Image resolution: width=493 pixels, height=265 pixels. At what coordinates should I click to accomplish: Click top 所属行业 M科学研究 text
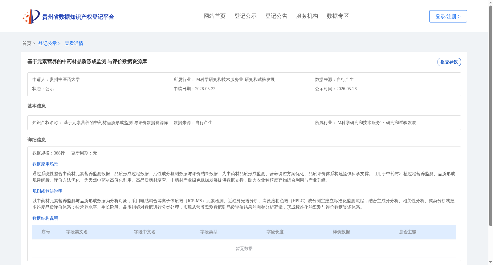224,79
